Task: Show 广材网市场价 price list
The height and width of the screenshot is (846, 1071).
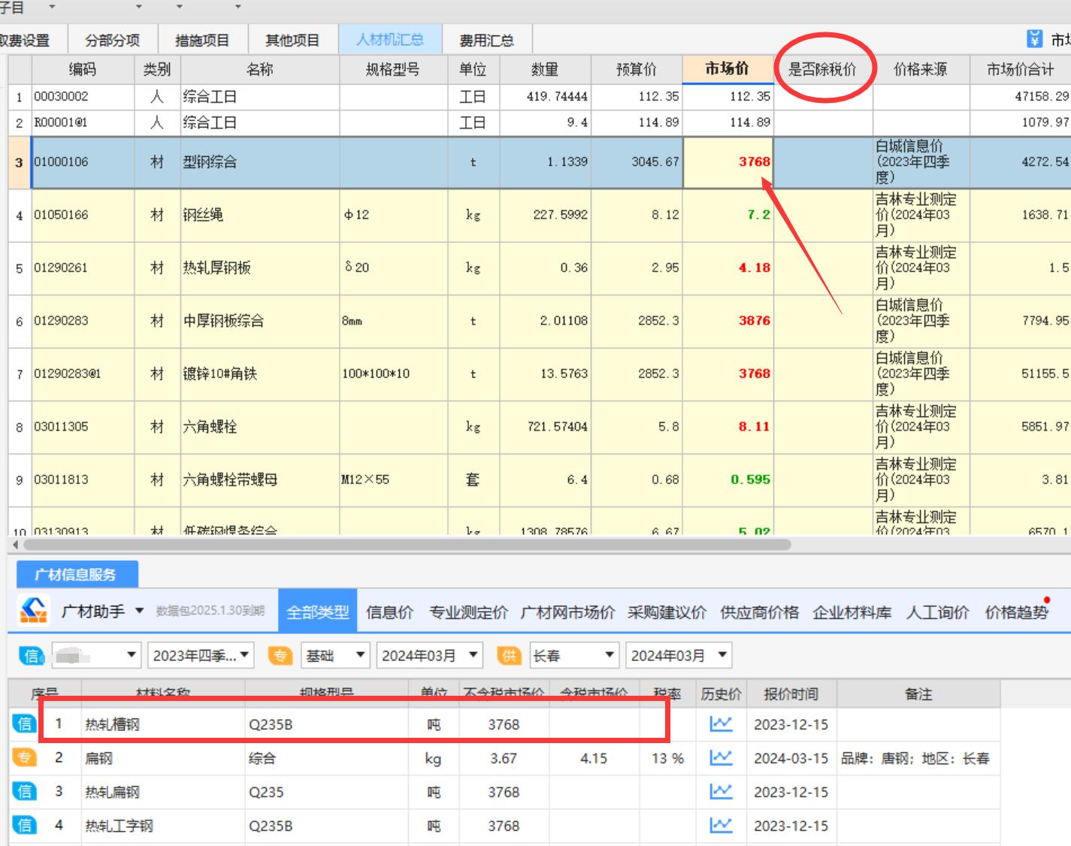Action: (567, 612)
